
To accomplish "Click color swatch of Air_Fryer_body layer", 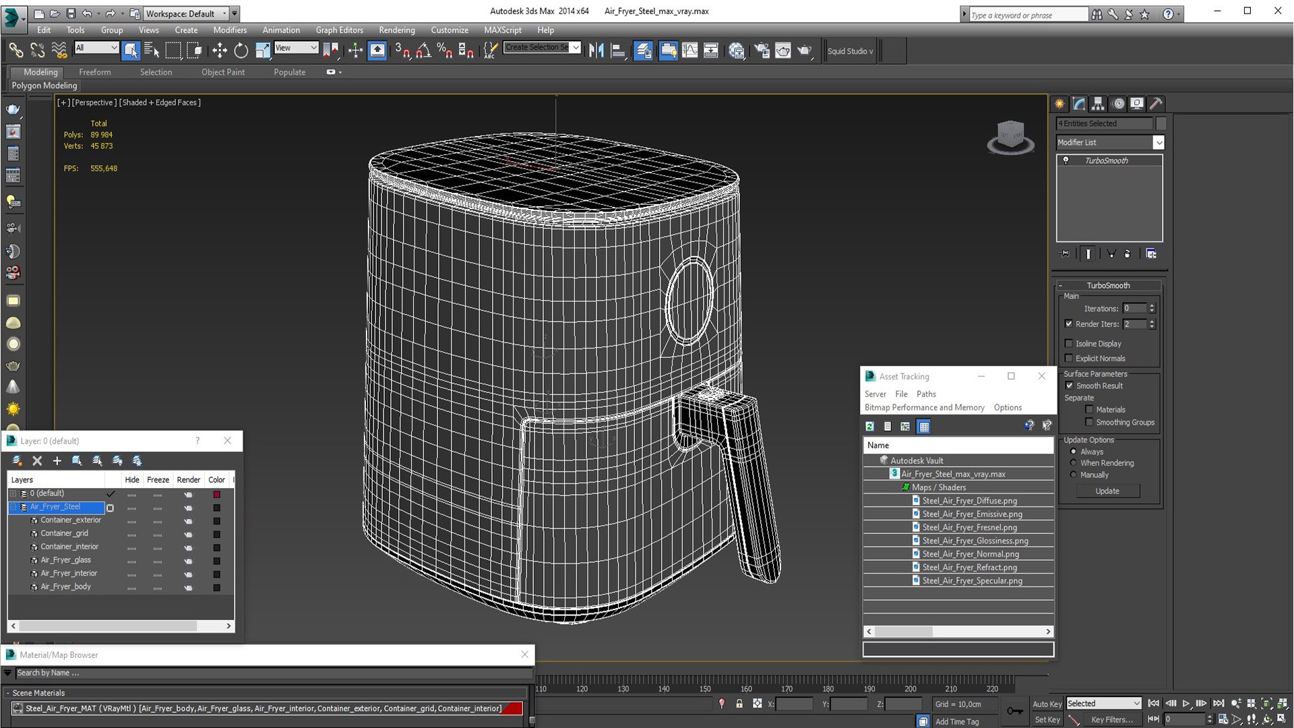I will 217,587.
